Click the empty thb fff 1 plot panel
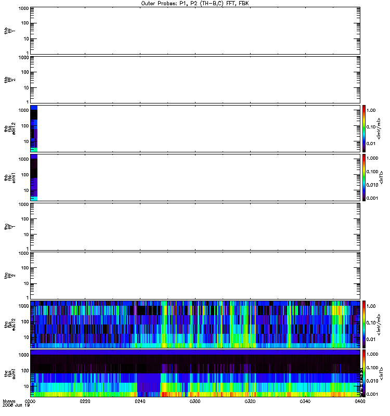Screen dimensions: 390x416 [x=195, y=31]
